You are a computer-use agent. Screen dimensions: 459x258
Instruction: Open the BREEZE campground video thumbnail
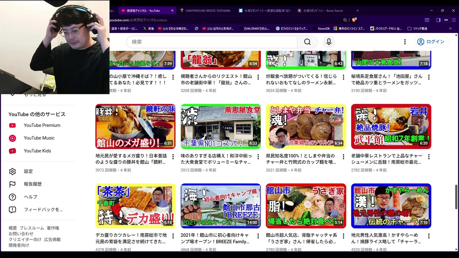coord(221,206)
